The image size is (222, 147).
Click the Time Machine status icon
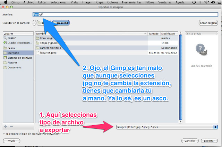tap(194, 2)
